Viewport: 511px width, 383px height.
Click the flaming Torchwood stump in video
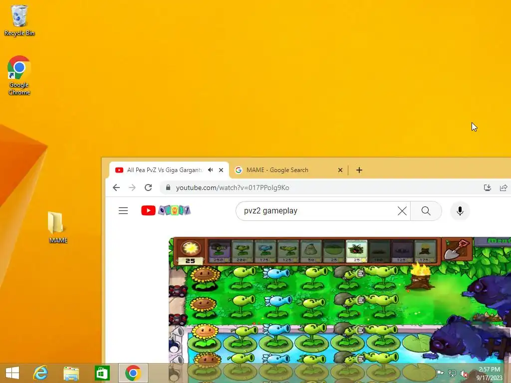coord(420,276)
